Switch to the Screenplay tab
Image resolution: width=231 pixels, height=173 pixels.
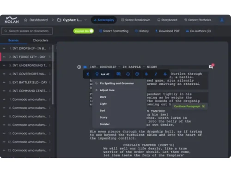104,20
